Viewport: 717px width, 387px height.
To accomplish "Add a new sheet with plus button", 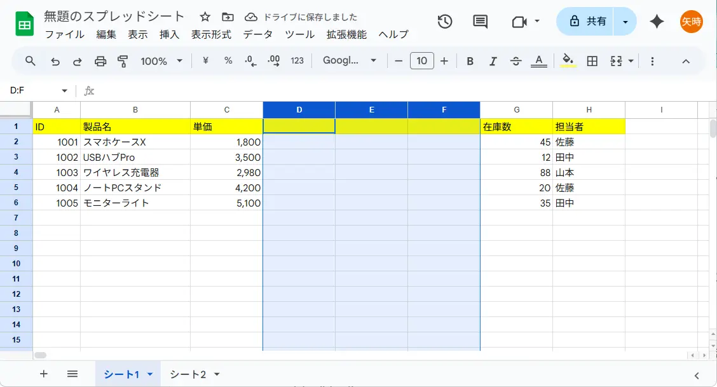I will click(44, 374).
